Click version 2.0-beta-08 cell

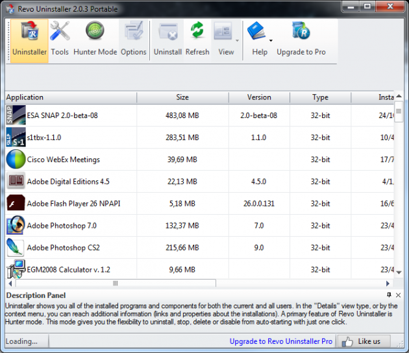[x=259, y=116]
